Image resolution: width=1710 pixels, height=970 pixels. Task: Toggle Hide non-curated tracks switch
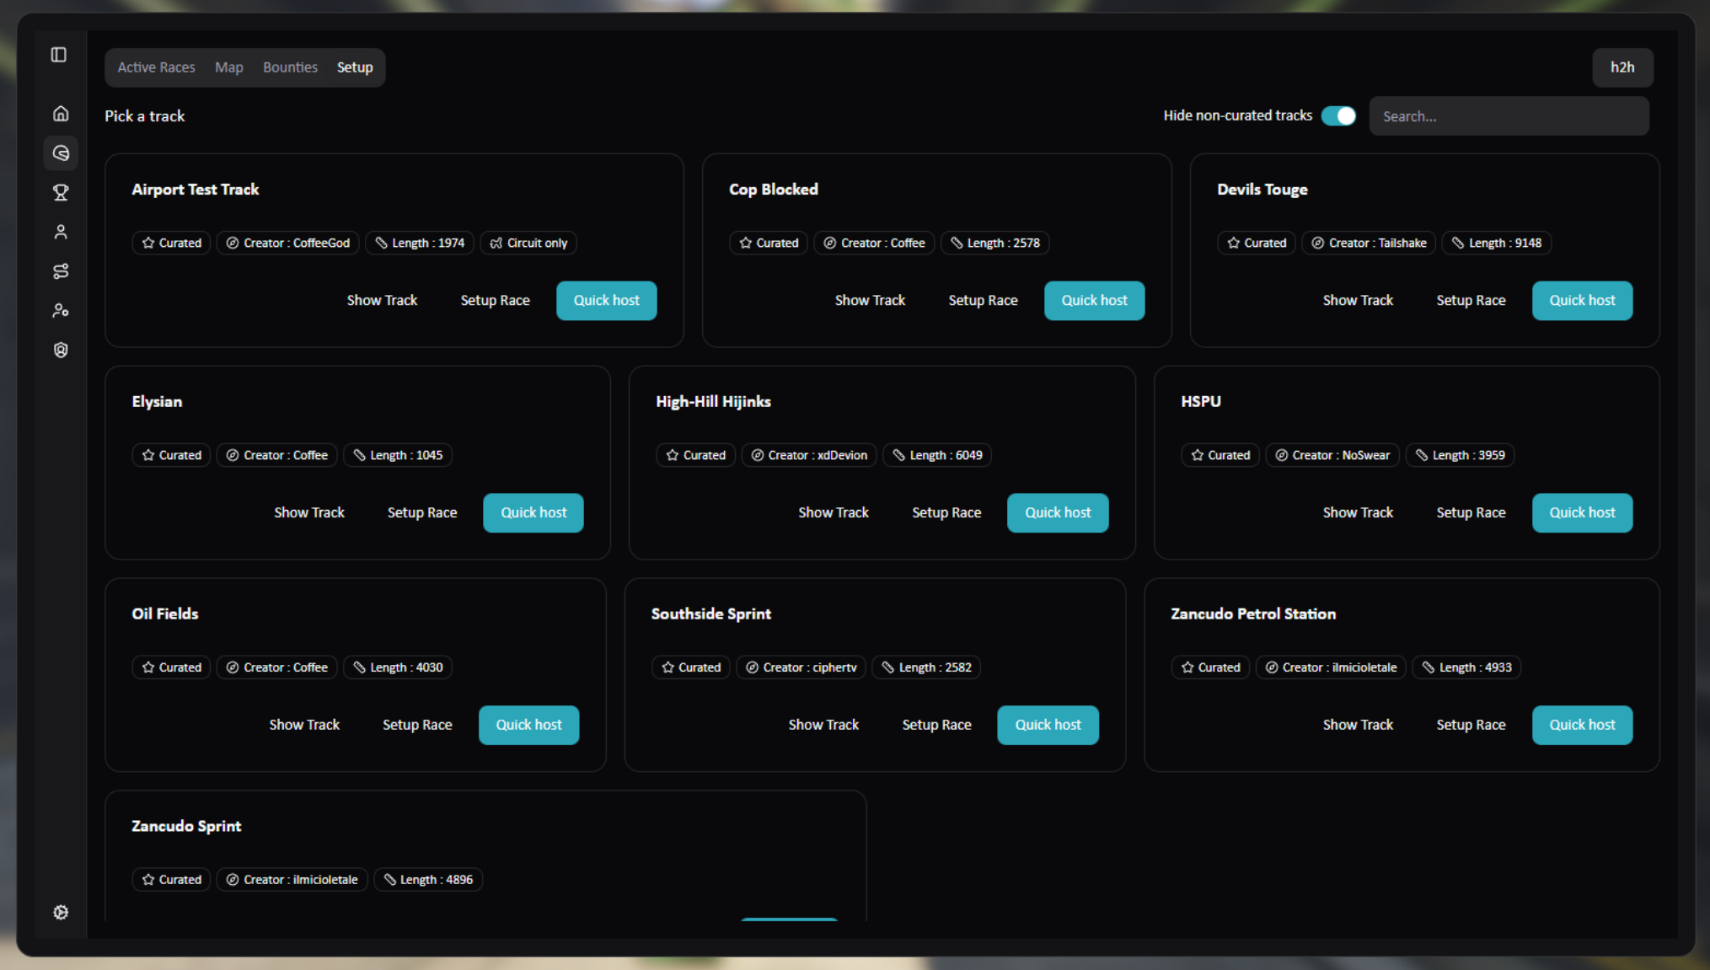(x=1337, y=115)
